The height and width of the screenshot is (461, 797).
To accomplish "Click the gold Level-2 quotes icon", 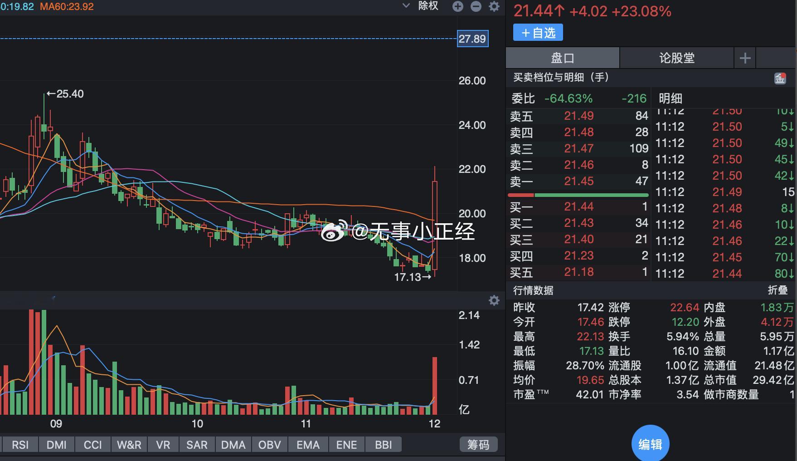I will click(x=780, y=78).
